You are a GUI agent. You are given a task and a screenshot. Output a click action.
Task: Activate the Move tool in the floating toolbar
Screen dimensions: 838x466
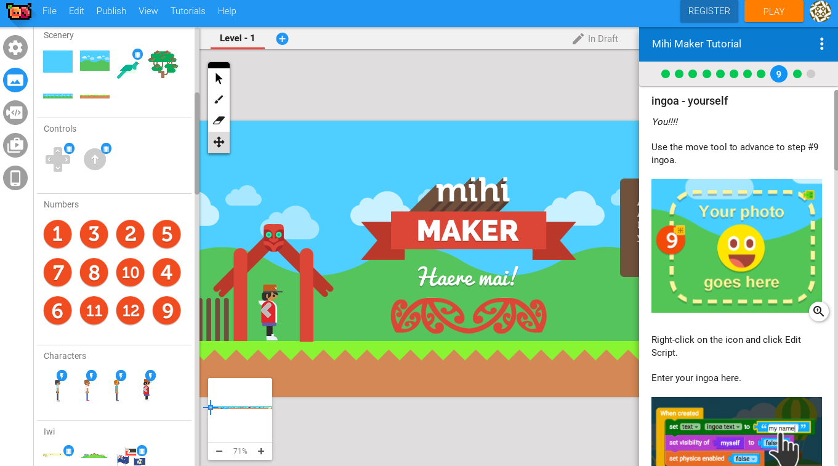[x=219, y=142]
